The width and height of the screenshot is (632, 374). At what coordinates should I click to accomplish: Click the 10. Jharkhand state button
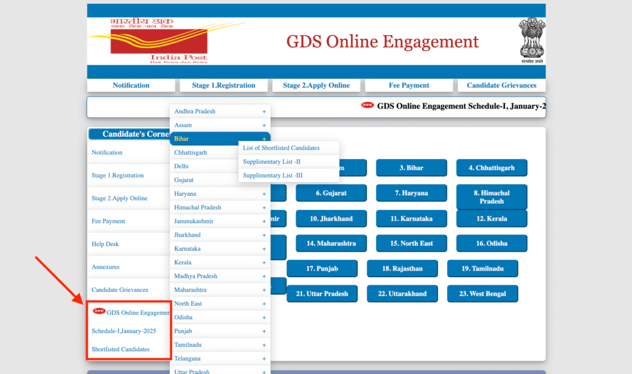click(x=331, y=219)
